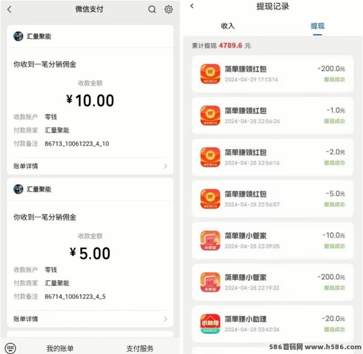Tap 提现记录 page title
This screenshot has height=354, width=363.
(x=273, y=6)
